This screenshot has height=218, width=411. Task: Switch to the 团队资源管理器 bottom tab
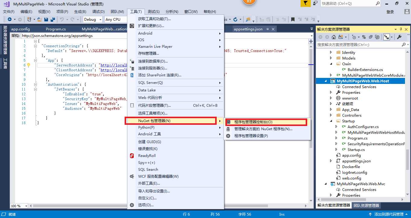tap(366, 205)
